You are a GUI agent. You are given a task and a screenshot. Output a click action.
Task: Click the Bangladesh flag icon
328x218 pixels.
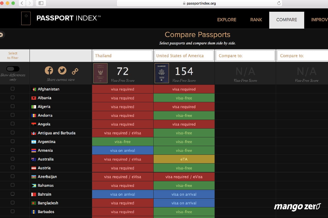(x=34, y=203)
